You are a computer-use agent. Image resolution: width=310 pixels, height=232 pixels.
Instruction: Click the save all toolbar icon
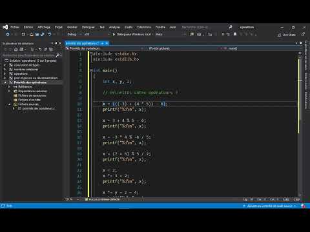click(x=42, y=34)
